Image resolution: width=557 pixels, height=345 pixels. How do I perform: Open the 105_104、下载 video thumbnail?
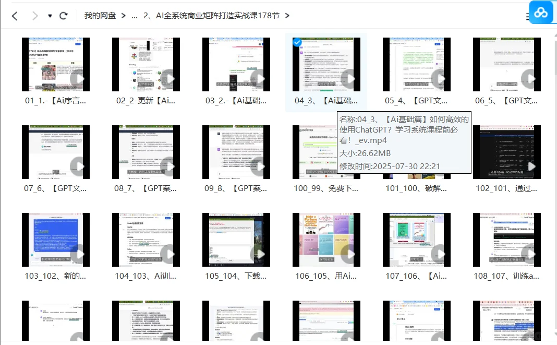pos(236,240)
